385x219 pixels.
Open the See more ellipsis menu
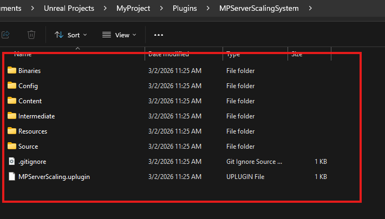pos(159,35)
